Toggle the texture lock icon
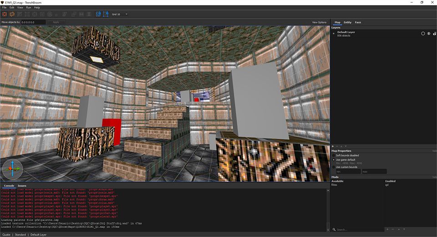The image size is (437, 237). 98,14
